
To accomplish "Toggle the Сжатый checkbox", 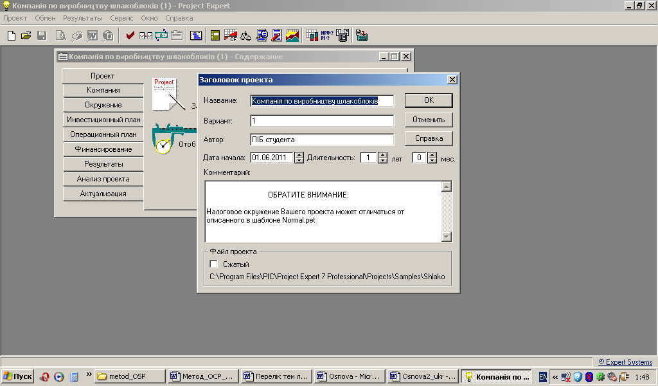I will coord(213,264).
